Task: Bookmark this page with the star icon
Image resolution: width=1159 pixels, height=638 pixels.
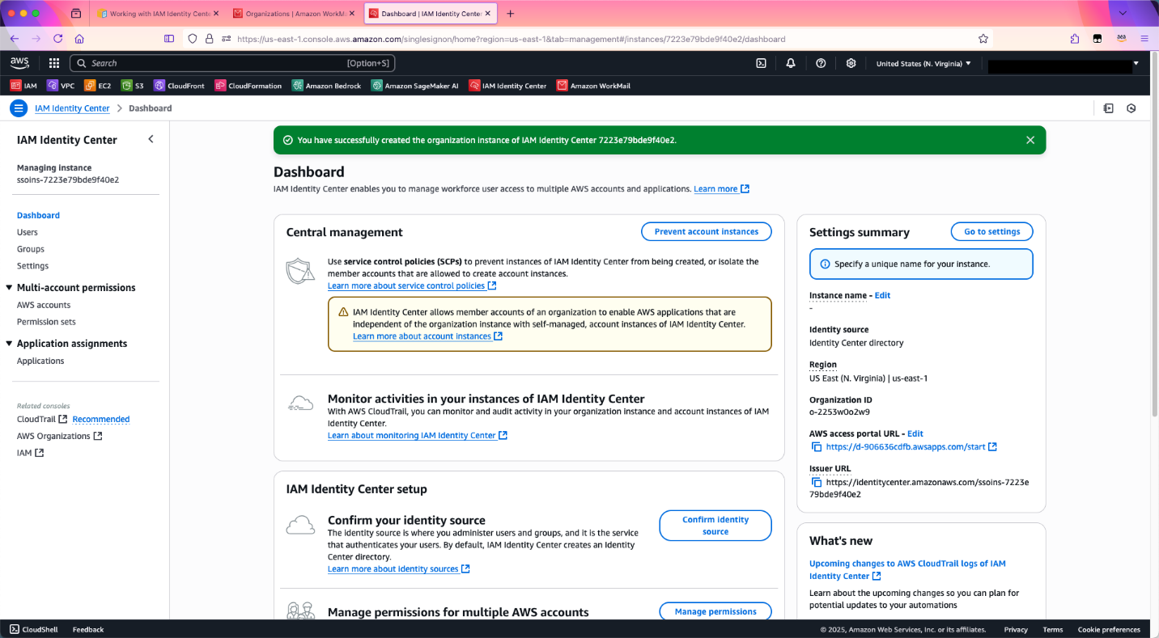Action: [983, 38]
